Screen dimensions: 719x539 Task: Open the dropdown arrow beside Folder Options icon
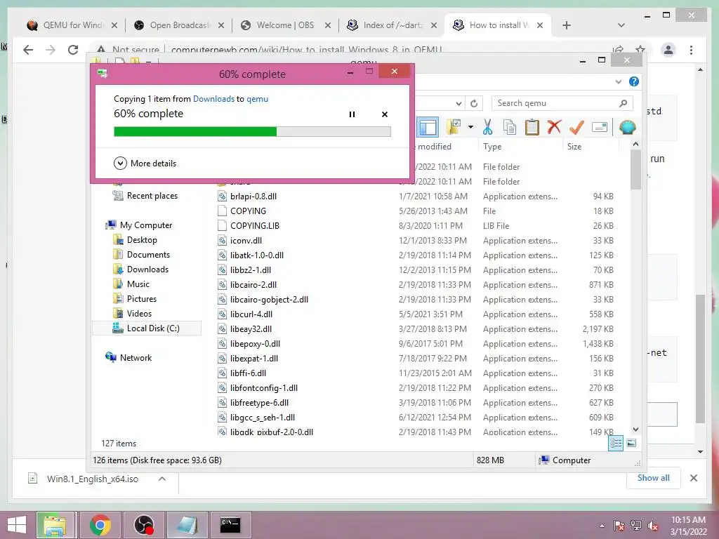click(470, 127)
